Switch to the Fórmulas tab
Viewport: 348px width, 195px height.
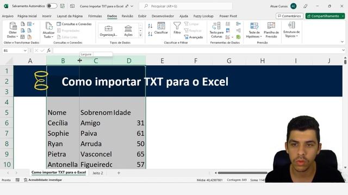pyautogui.click(x=95, y=16)
